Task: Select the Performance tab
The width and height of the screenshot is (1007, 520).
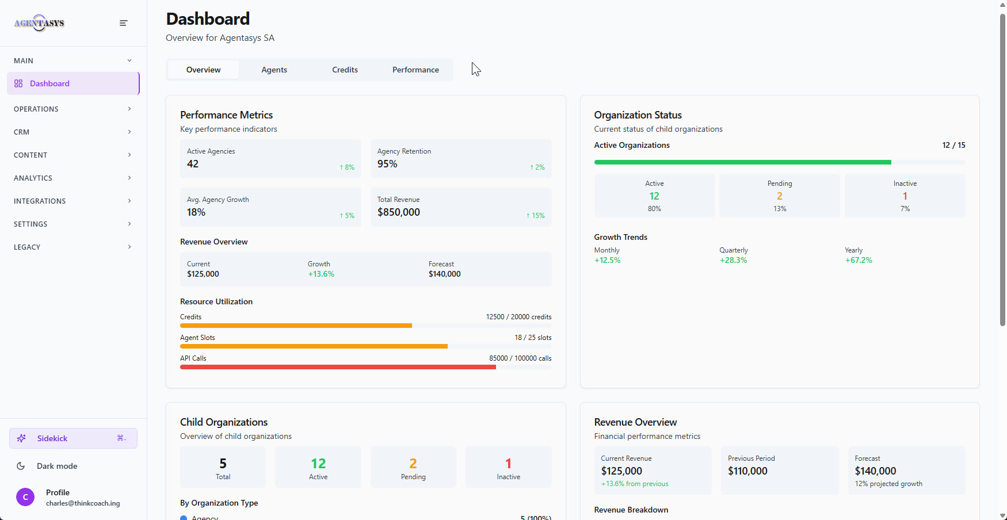Action: (x=415, y=70)
